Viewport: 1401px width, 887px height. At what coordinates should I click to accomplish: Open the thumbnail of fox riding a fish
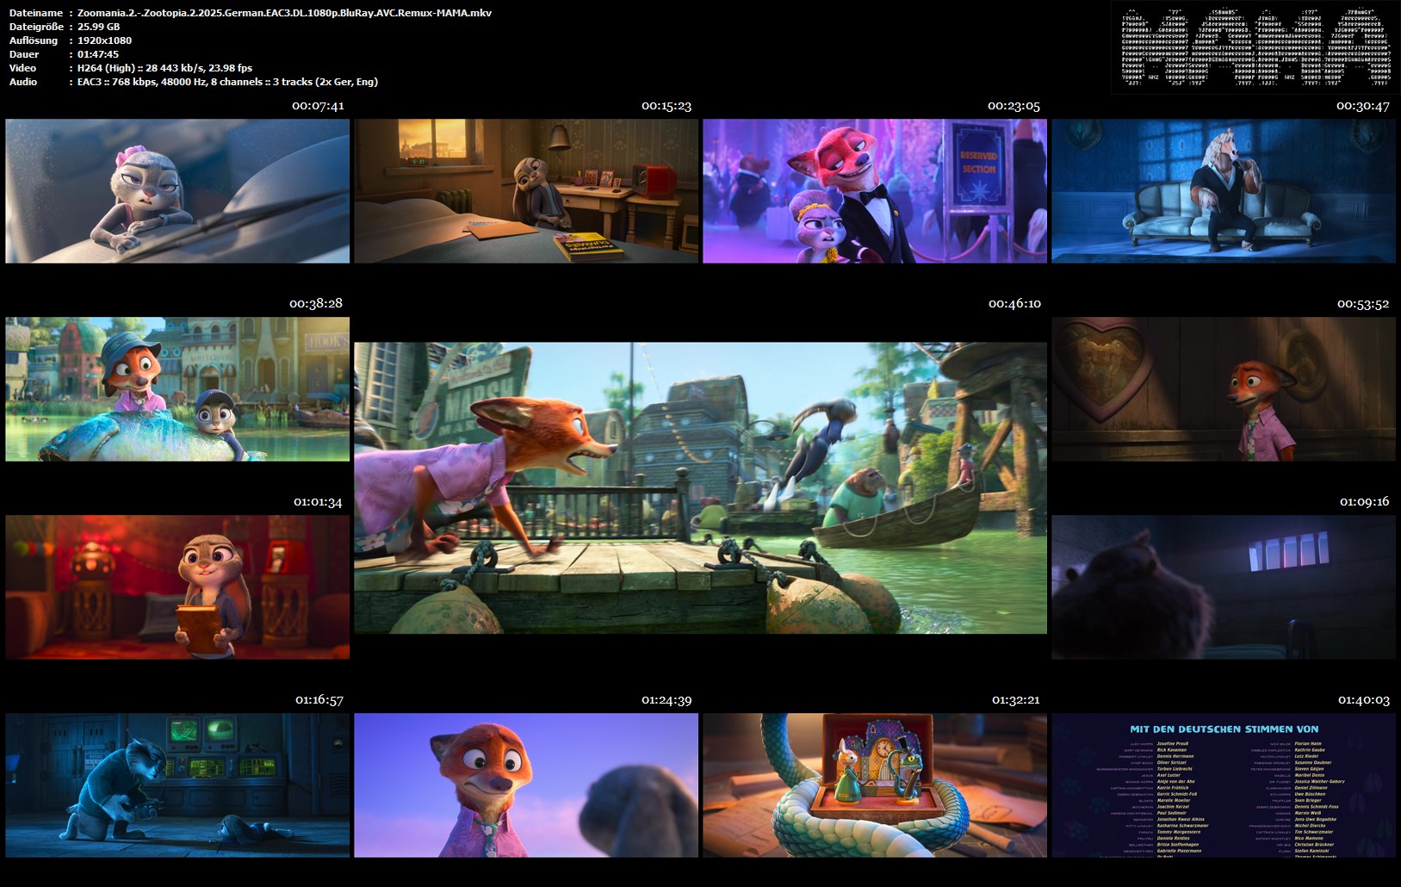point(177,389)
